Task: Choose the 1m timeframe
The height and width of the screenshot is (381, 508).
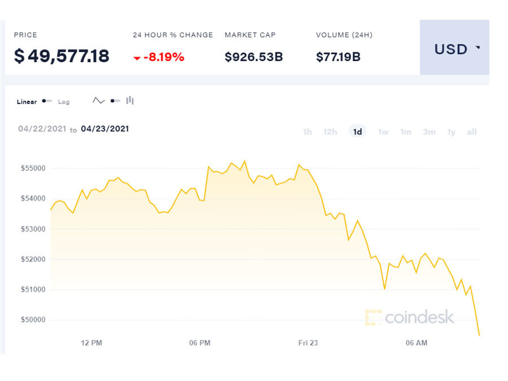Action: click(406, 132)
